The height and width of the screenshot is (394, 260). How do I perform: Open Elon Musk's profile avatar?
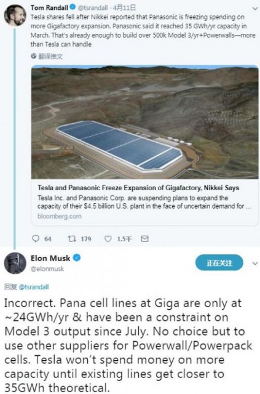point(15,263)
